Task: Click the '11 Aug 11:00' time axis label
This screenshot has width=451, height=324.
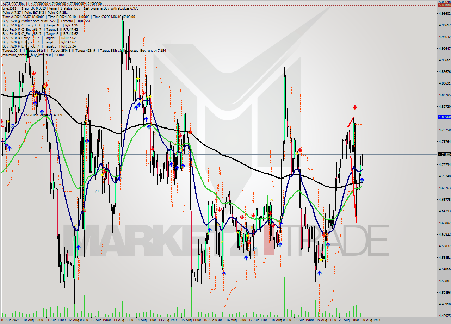Action: coord(55,320)
